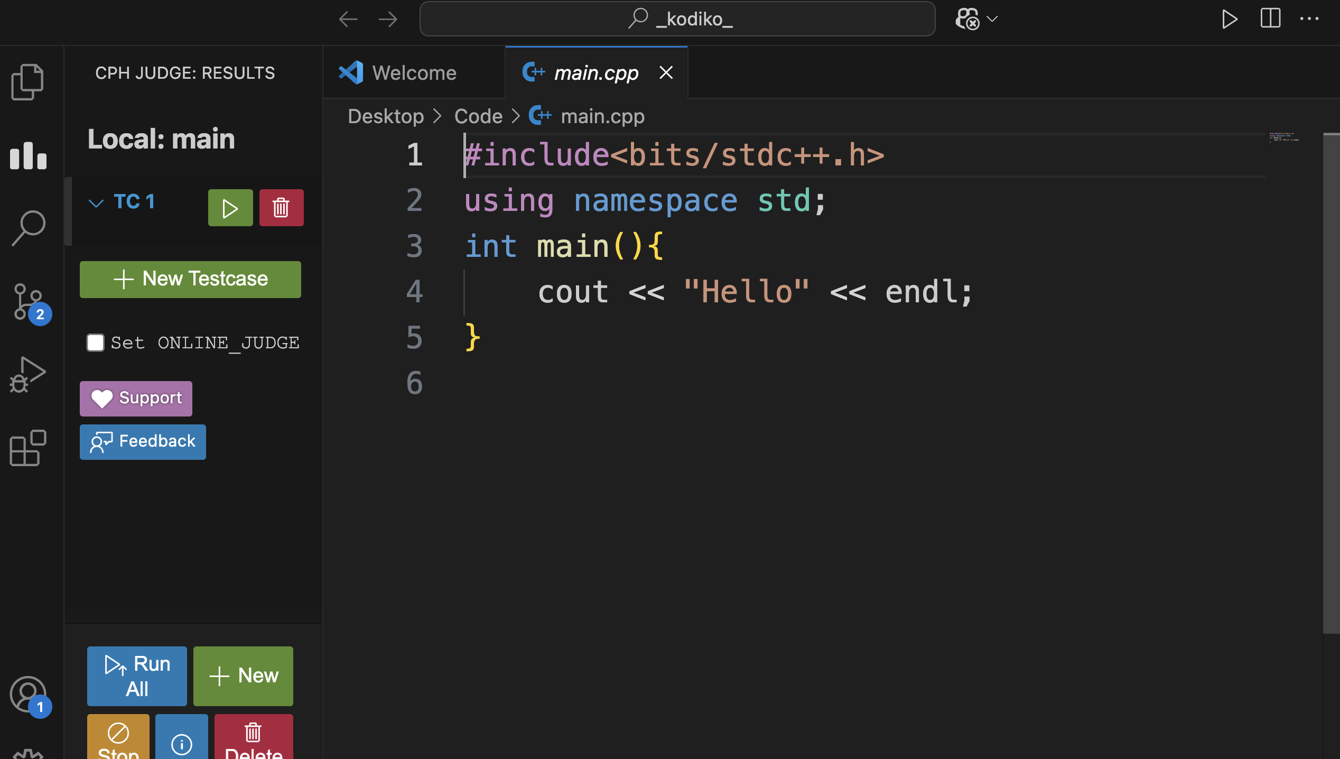Screen dimensions: 1340x759
Task: Click the Accounts icon with 1 badge
Action: coord(28,695)
